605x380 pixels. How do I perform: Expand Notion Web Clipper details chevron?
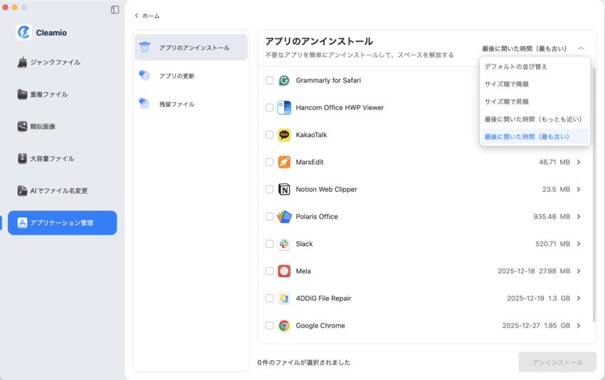[579, 190]
